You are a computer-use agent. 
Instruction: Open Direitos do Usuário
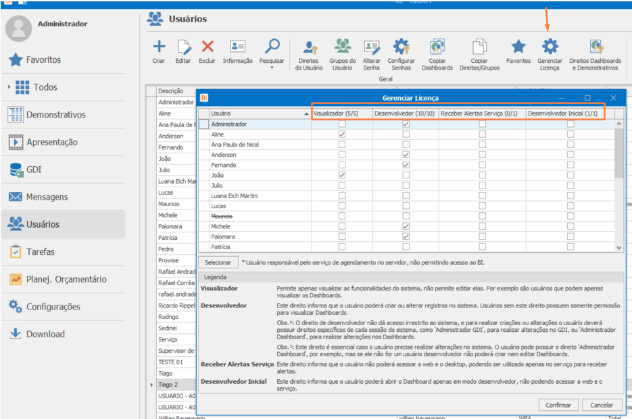pos(309,48)
